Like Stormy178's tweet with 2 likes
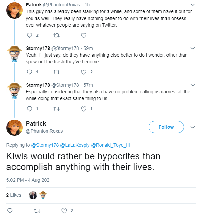 (84, 72)
